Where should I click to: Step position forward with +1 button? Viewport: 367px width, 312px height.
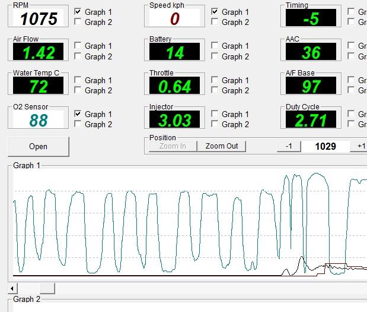[x=359, y=146]
